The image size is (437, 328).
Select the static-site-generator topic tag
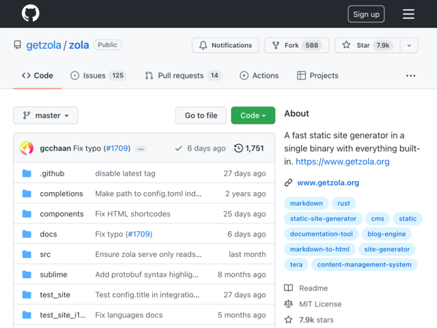coord(323,219)
